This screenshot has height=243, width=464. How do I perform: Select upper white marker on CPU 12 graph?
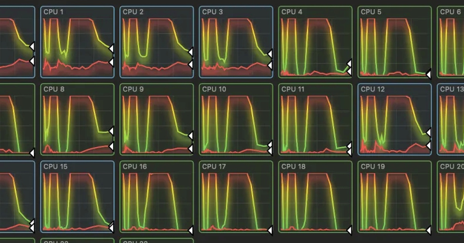(428, 133)
